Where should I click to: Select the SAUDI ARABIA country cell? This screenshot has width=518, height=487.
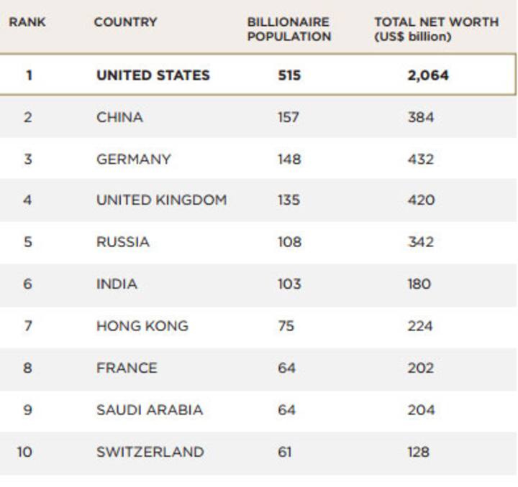(x=150, y=410)
